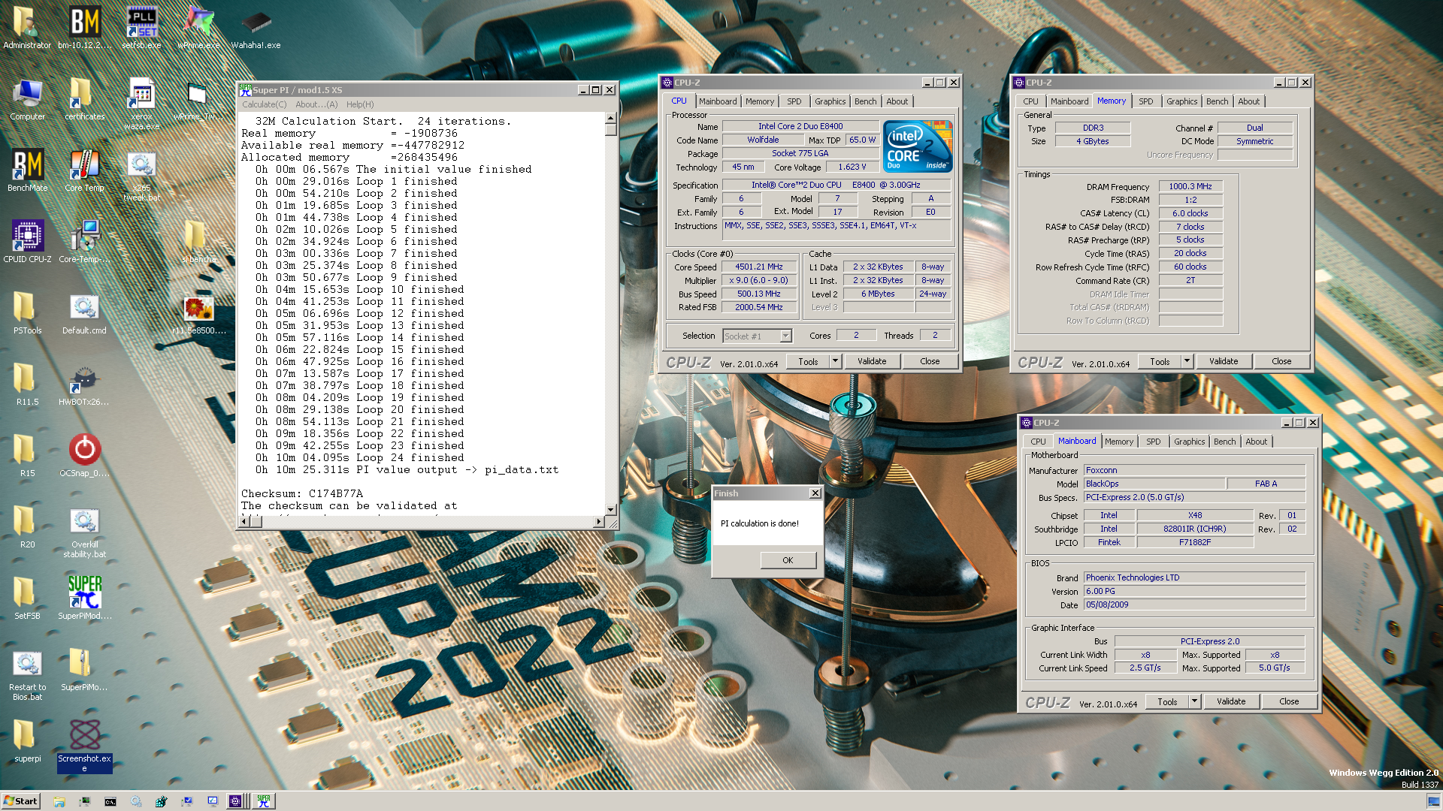Open About...(A) menu in Super PI

tap(316, 104)
